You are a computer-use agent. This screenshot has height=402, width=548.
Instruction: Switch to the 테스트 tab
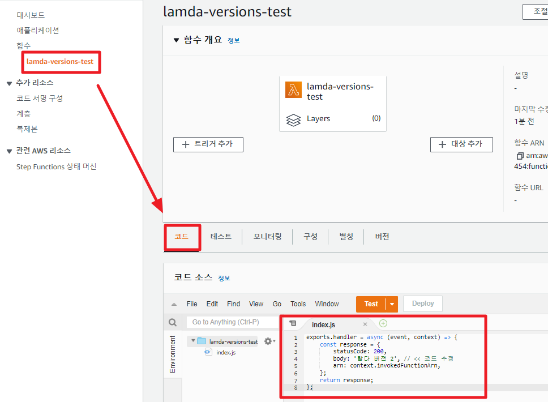tap(221, 237)
